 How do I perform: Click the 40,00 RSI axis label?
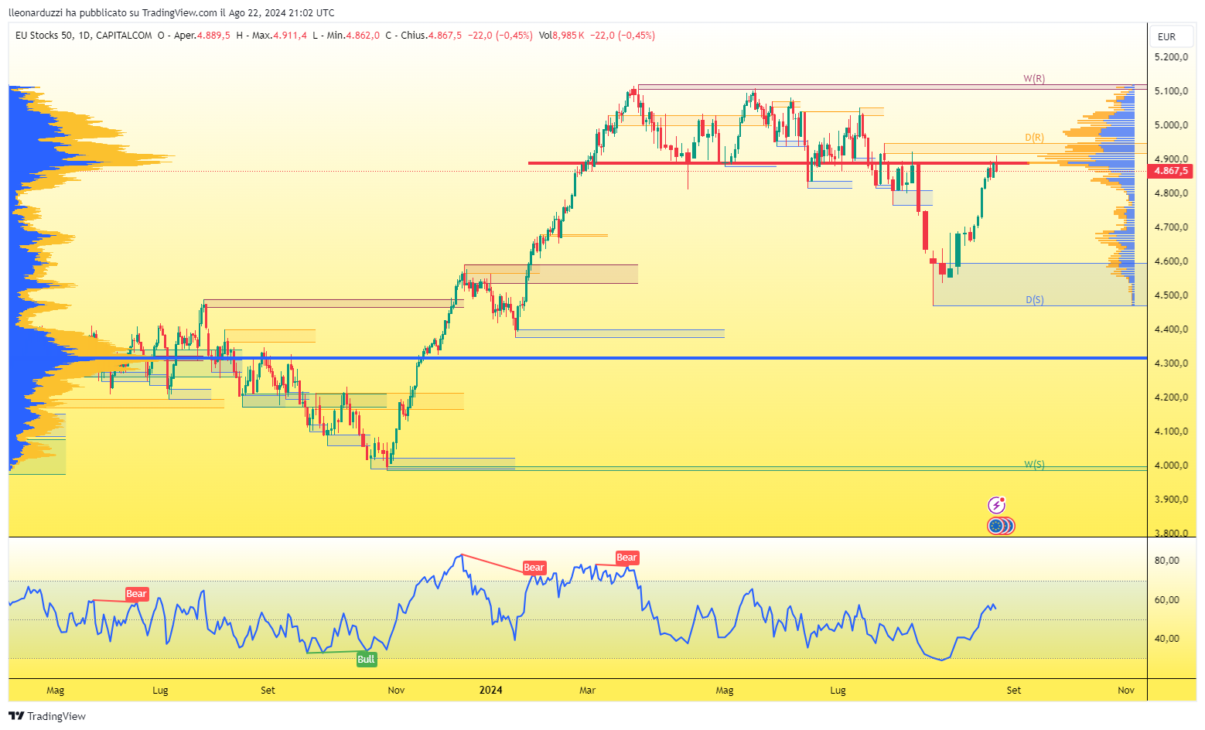click(1166, 639)
